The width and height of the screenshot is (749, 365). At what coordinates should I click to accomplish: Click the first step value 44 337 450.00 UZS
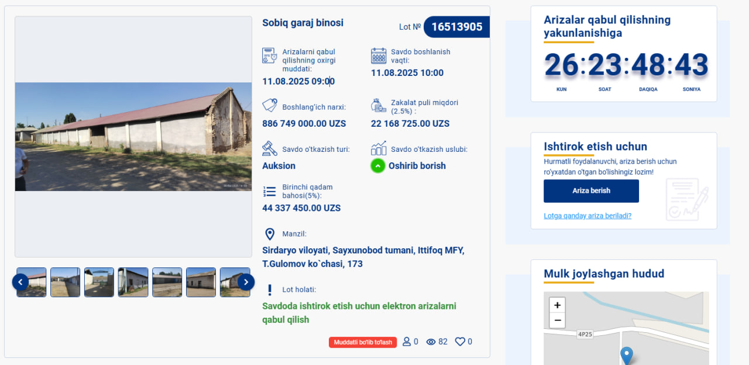(301, 208)
